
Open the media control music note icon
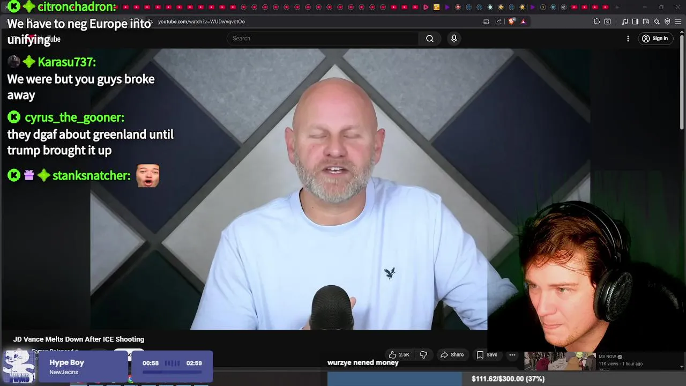coord(625,21)
